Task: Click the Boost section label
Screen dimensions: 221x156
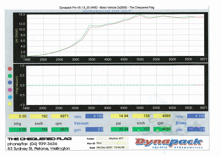Action: coord(181,123)
